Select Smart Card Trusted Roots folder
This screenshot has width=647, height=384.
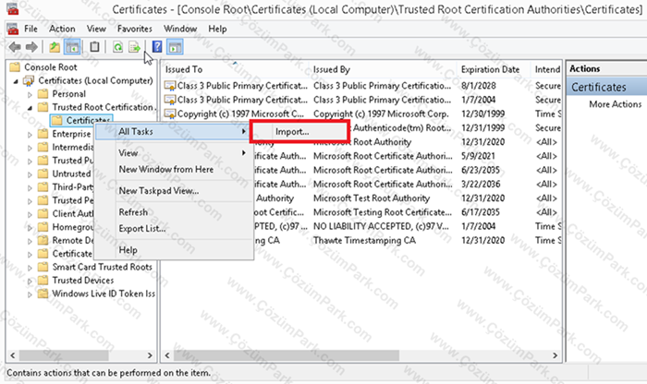click(102, 267)
